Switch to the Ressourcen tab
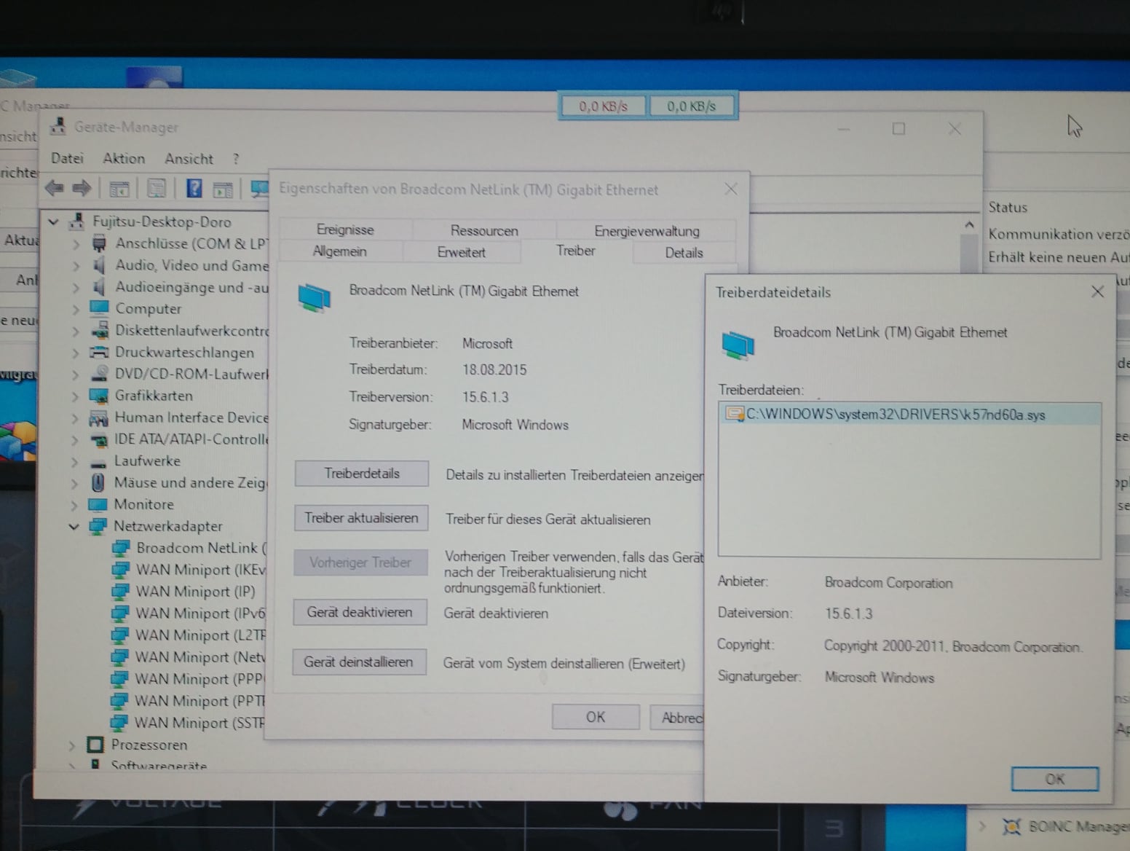Screen dimensions: 1130x851 [484, 230]
